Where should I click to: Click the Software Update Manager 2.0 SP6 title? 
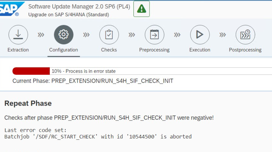coord(79,6)
